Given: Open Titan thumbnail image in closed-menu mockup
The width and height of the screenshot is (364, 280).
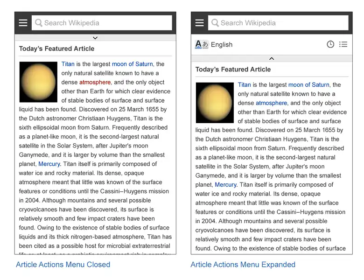Looking at the screenshot, I should 38,82.
